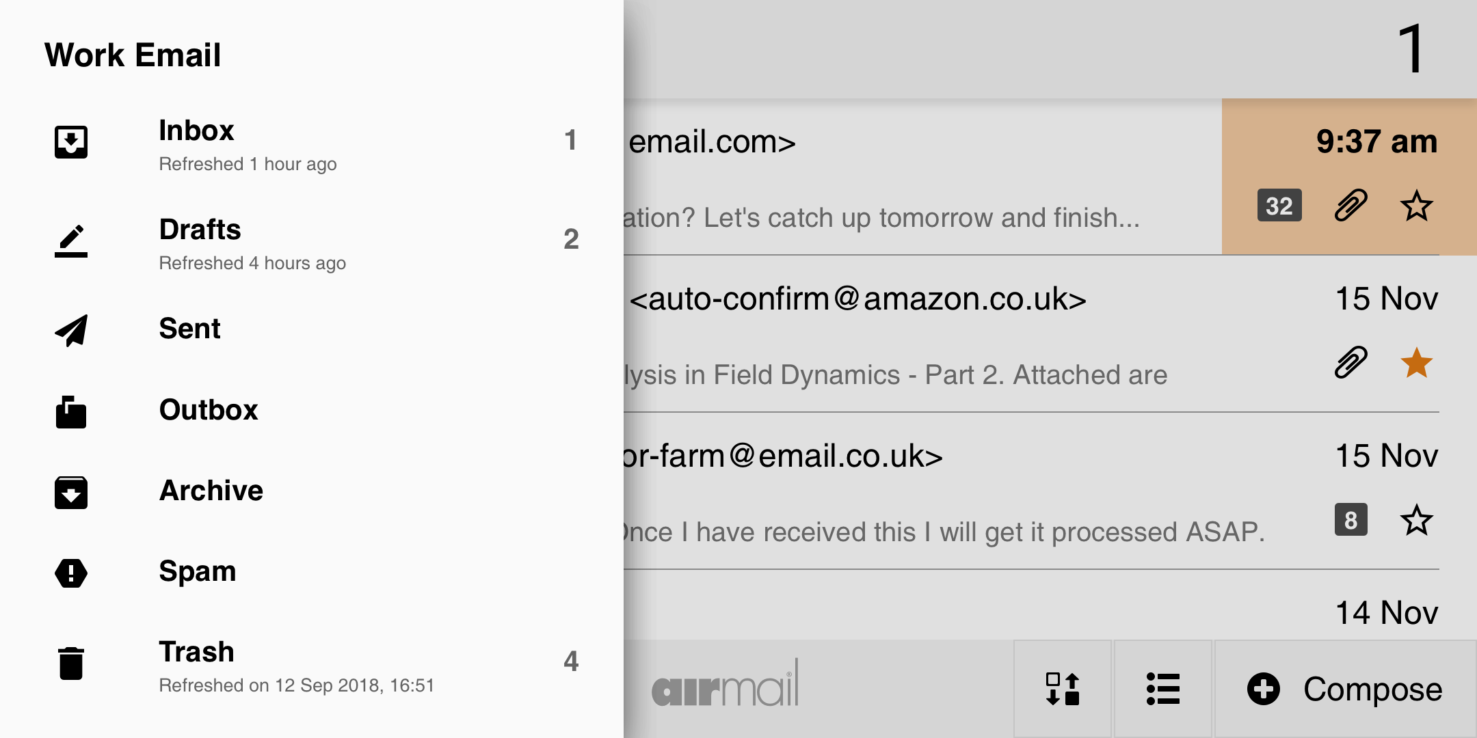Click the sort order icon in bottom toolbar
This screenshot has height=738, width=1477.
point(1063,689)
